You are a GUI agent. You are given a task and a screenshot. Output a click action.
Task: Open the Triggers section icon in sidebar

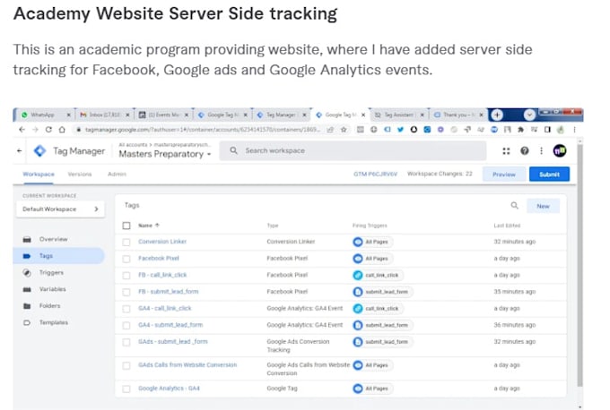[x=27, y=272]
